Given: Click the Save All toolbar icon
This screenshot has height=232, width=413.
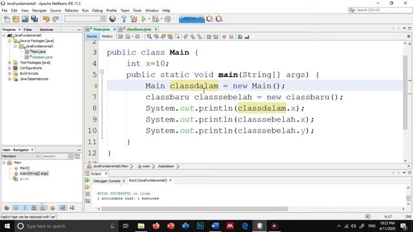Looking at the screenshot, I should (x=34, y=19).
